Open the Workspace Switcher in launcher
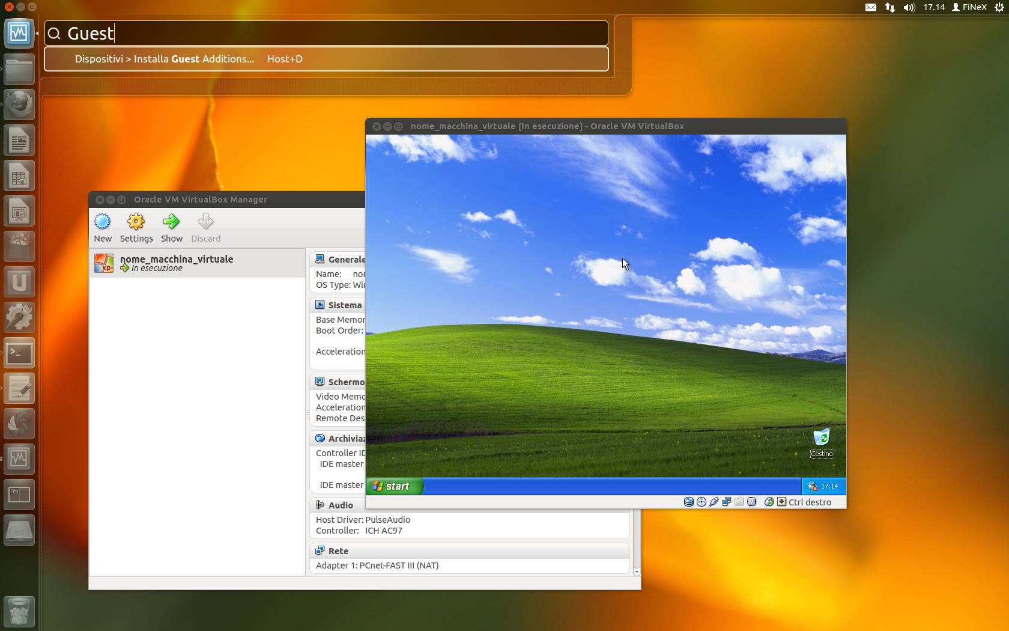Image resolution: width=1009 pixels, height=631 pixels. (x=19, y=495)
